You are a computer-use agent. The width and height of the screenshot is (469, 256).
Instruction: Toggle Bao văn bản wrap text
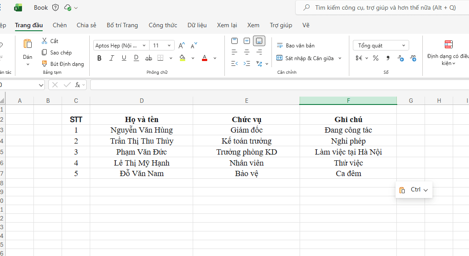[x=296, y=46]
